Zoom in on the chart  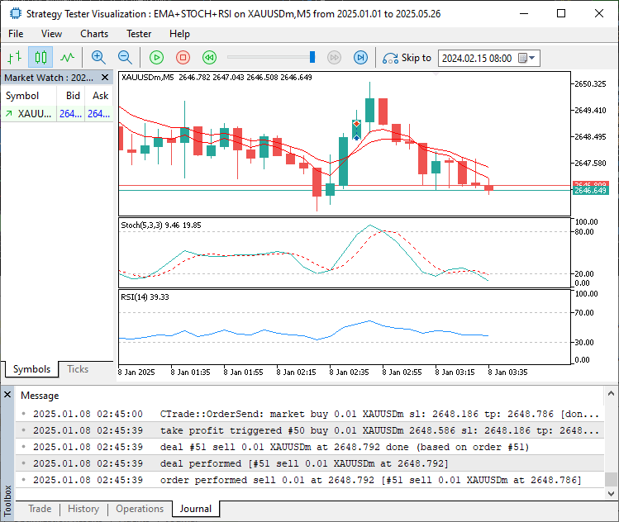98,57
